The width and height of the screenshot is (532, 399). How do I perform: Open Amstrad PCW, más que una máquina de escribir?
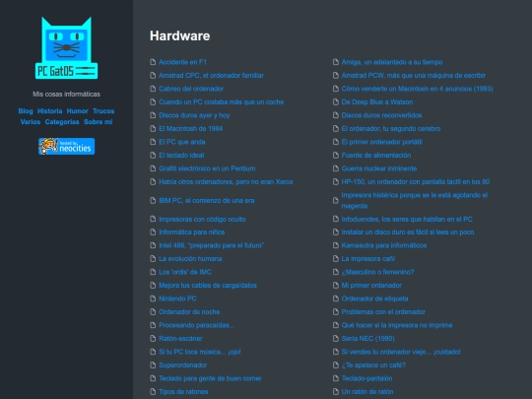click(413, 75)
